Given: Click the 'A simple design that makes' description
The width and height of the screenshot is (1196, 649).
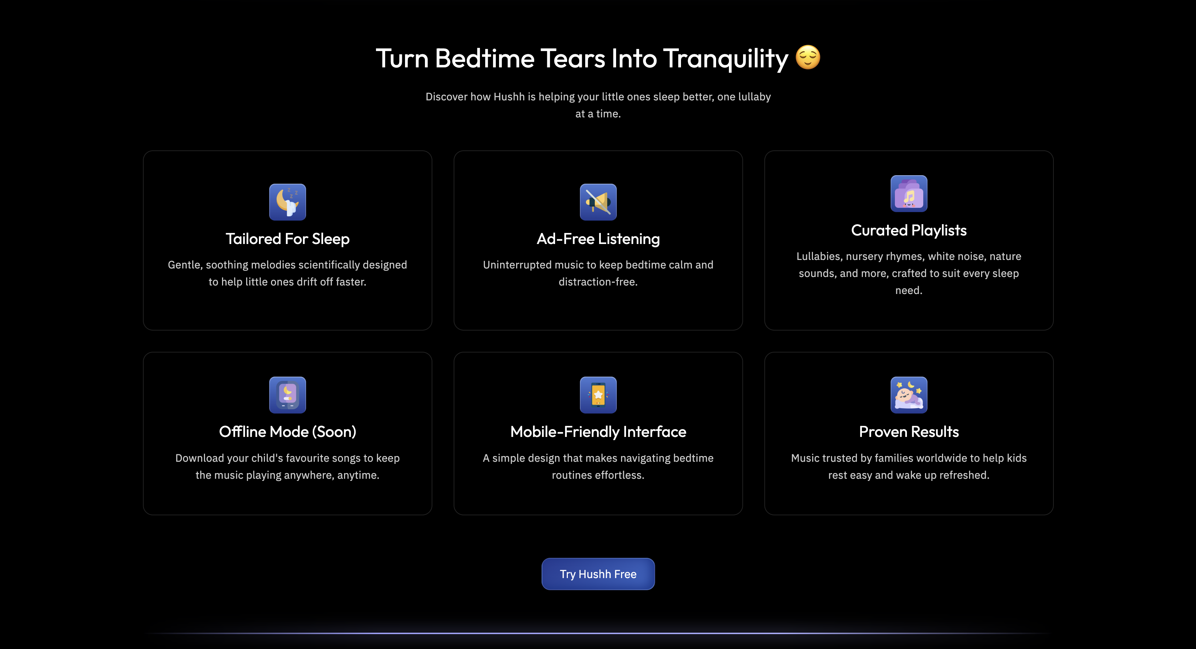Looking at the screenshot, I should point(598,466).
